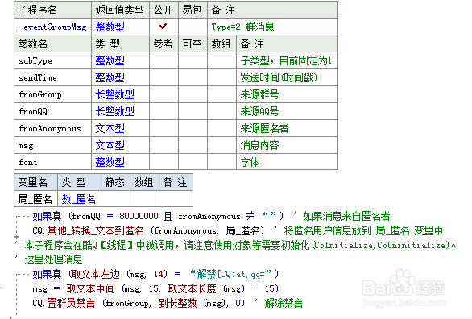Click remark '来源群号'
Image resolution: width=472 pixels, height=319 pixels.
(259, 94)
